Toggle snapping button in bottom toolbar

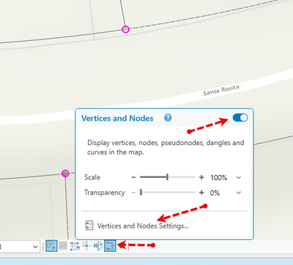pyautogui.click(x=51, y=246)
